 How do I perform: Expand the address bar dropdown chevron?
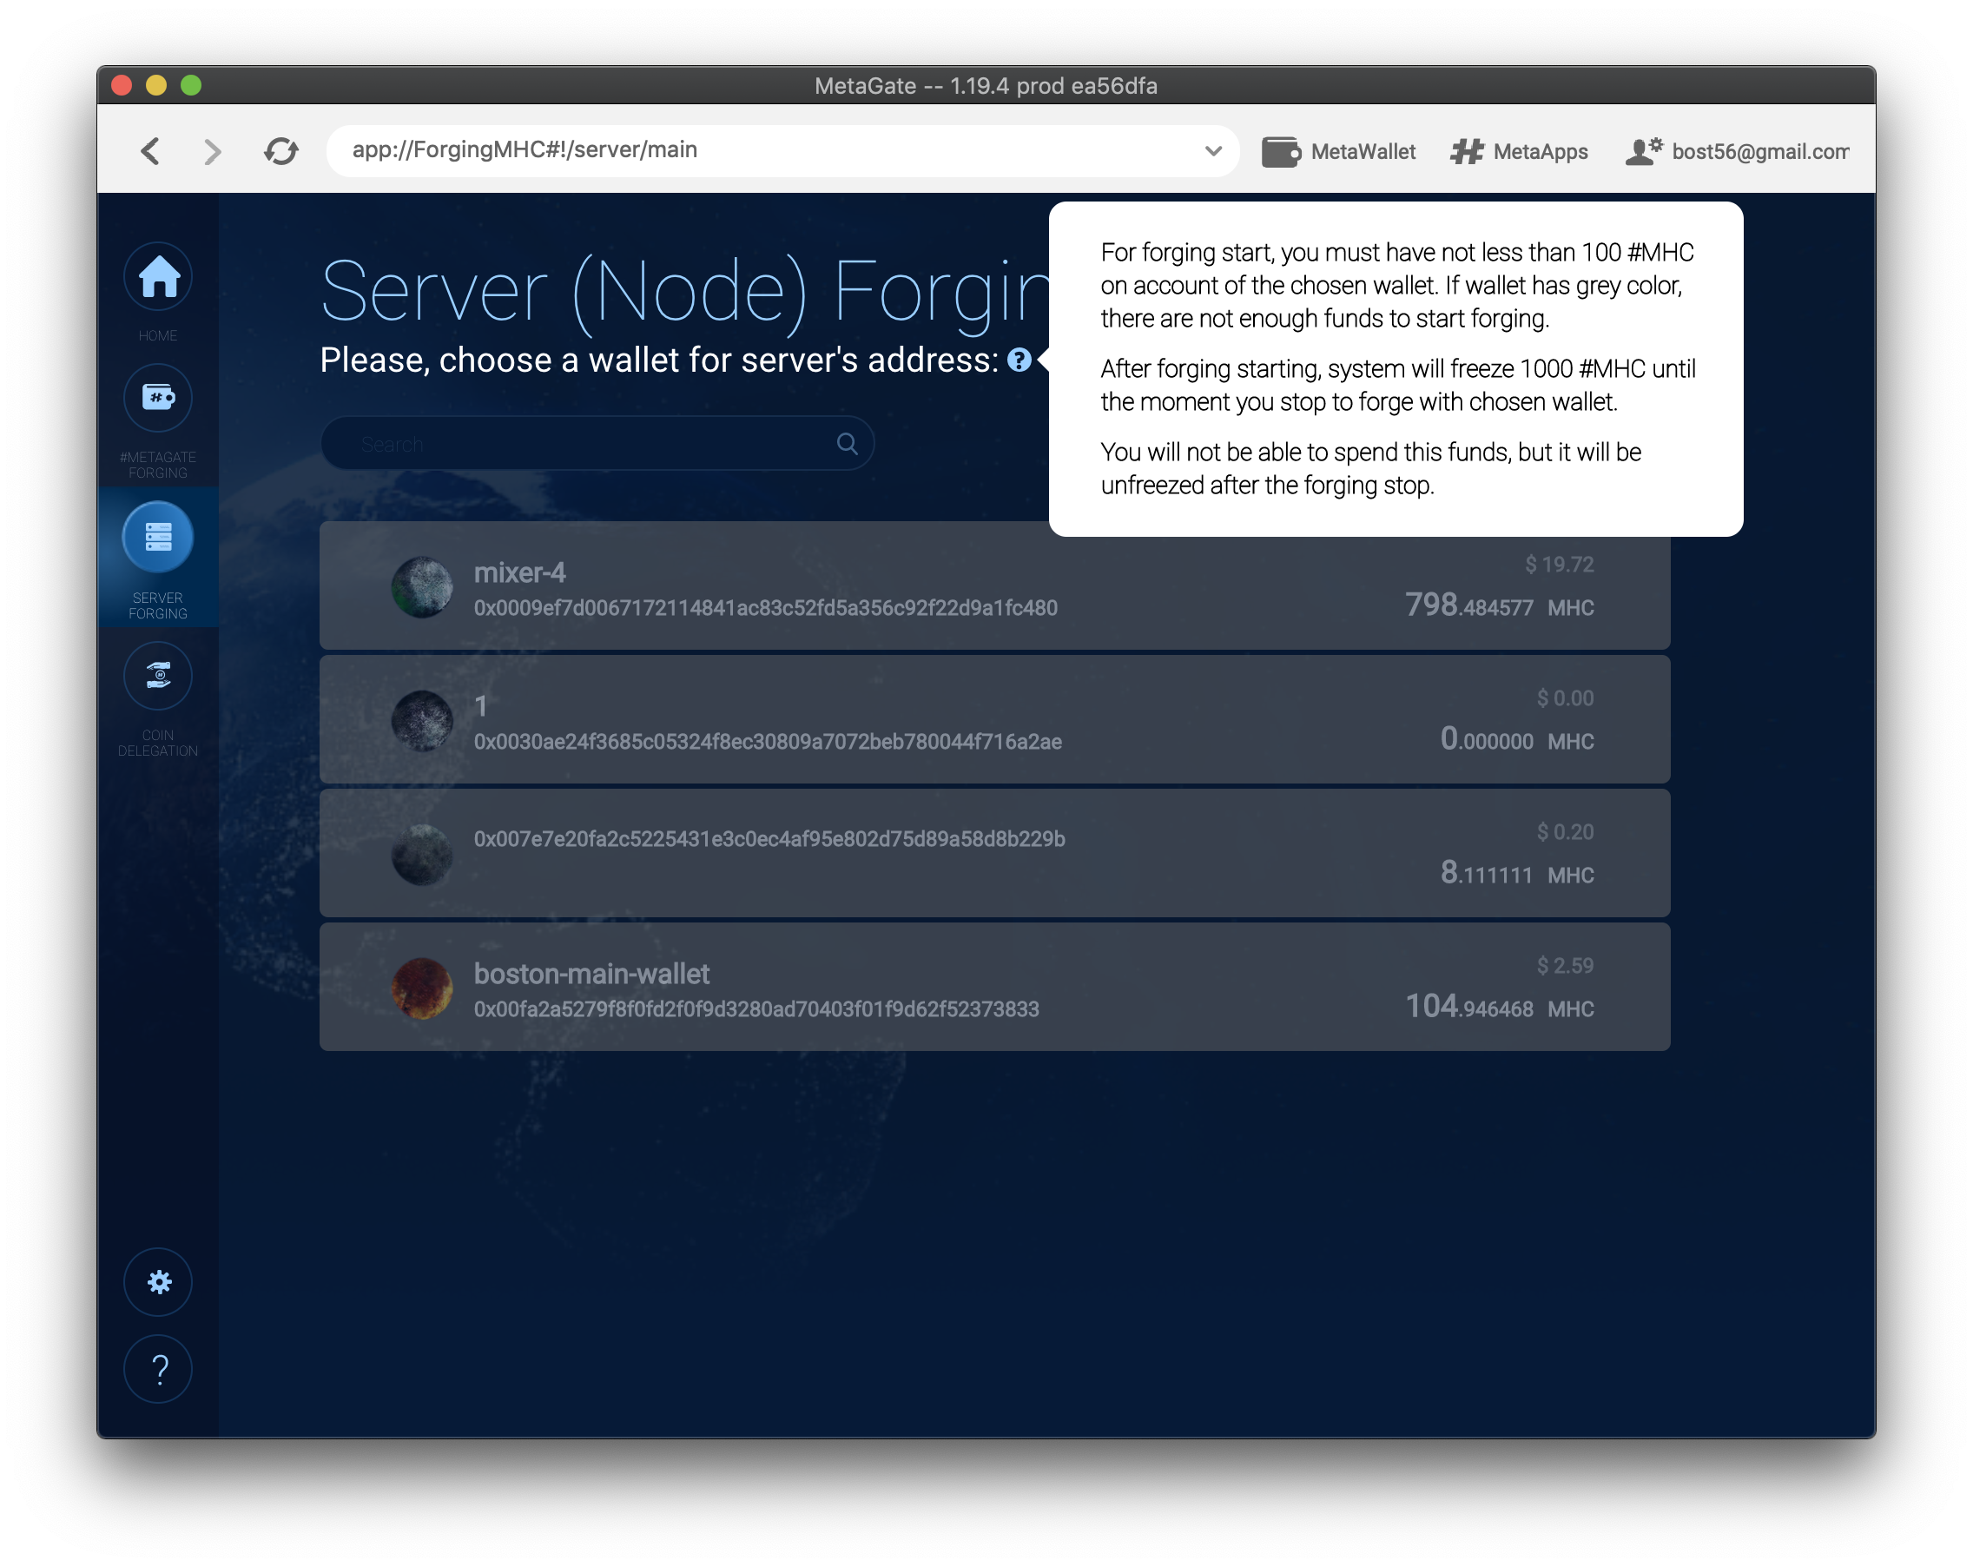tap(1212, 151)
